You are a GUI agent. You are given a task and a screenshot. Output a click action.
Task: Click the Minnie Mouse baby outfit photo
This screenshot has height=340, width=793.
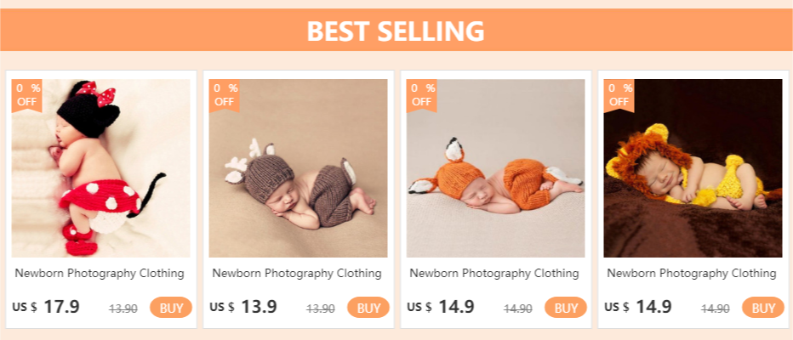[100, 168]
